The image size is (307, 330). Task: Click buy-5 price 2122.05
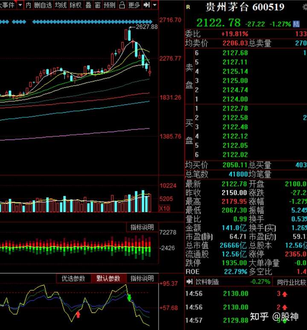235,145
